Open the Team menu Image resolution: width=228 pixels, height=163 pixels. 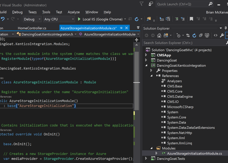click(x=32, y=12)
